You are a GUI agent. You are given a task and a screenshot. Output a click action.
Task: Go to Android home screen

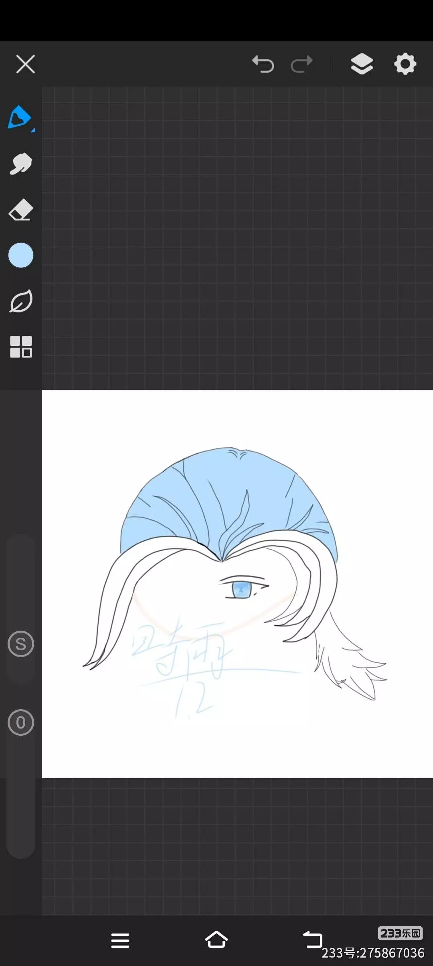tap(216, 940)
